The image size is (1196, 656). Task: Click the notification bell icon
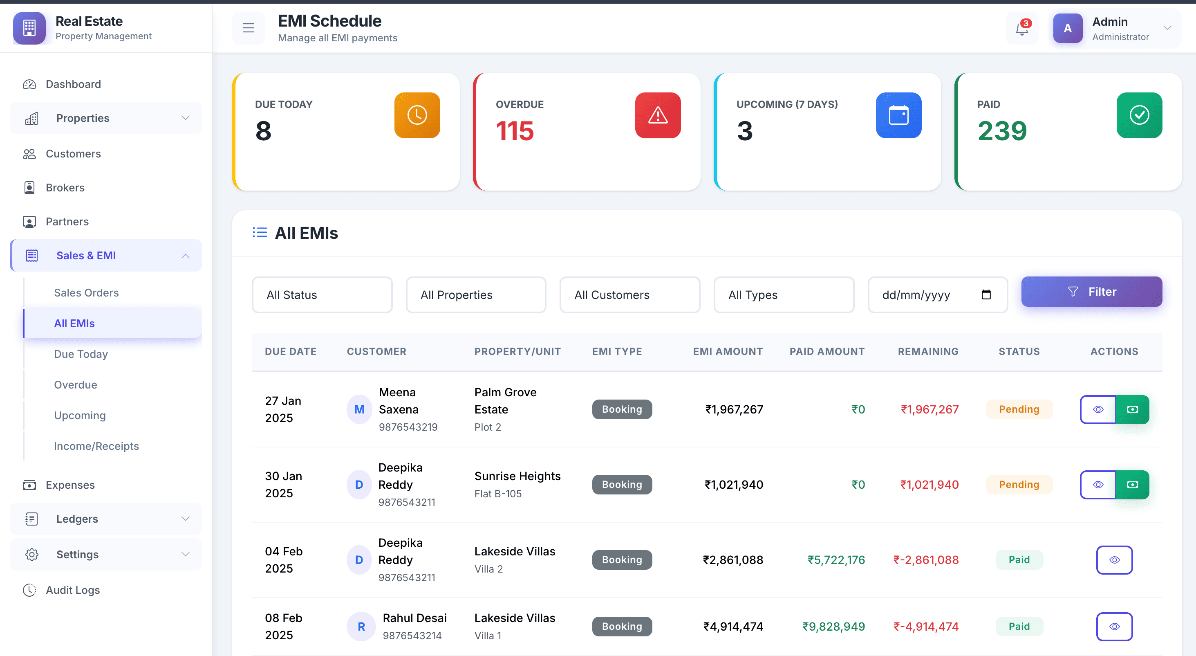(1021, 29)
